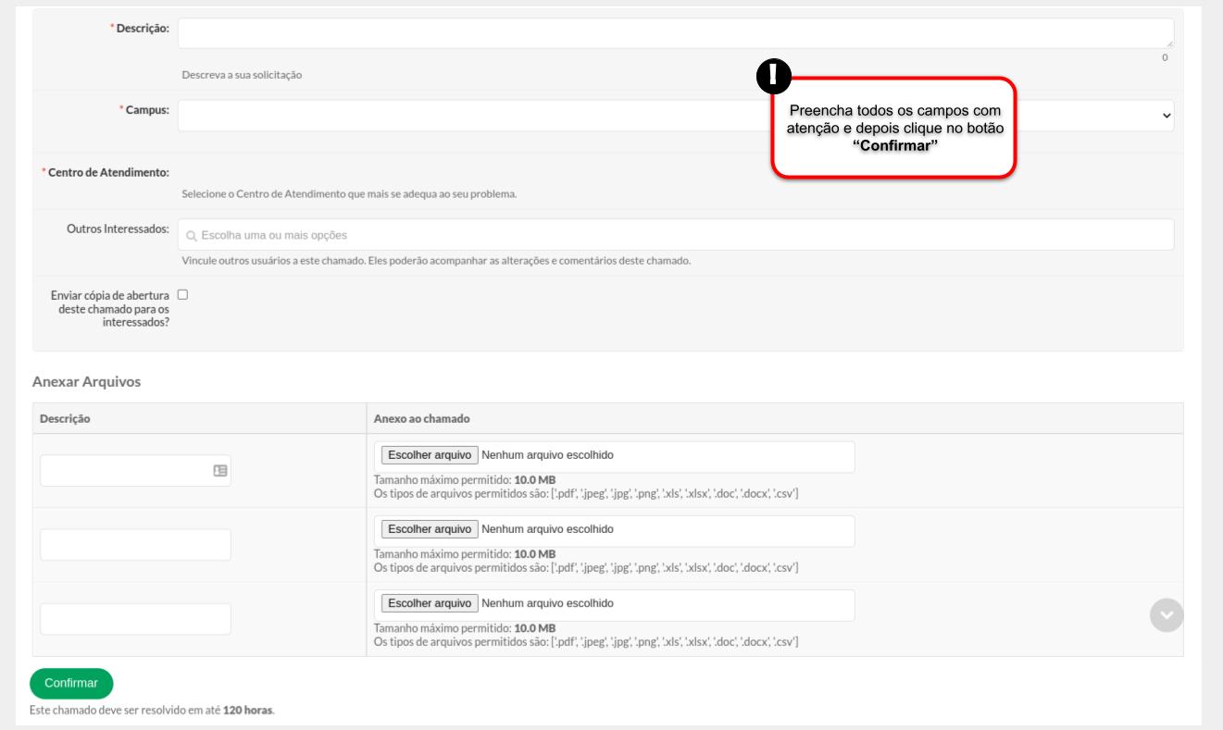1223x730 pixels.
Task: Click the Descrição column header in attachments table
Action: (x=65, y=418)
